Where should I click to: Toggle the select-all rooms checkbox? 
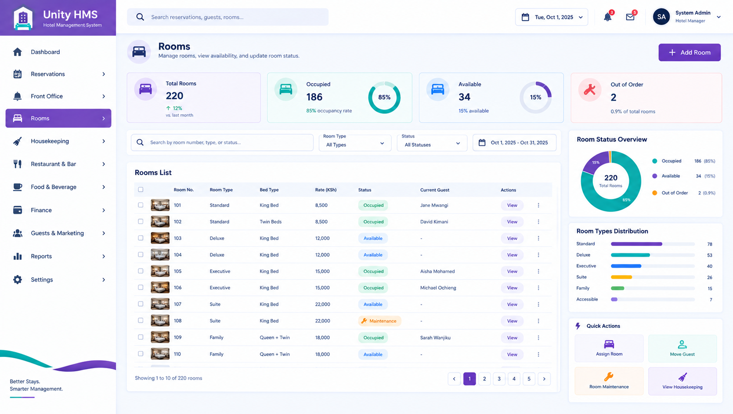coord(141,189)
